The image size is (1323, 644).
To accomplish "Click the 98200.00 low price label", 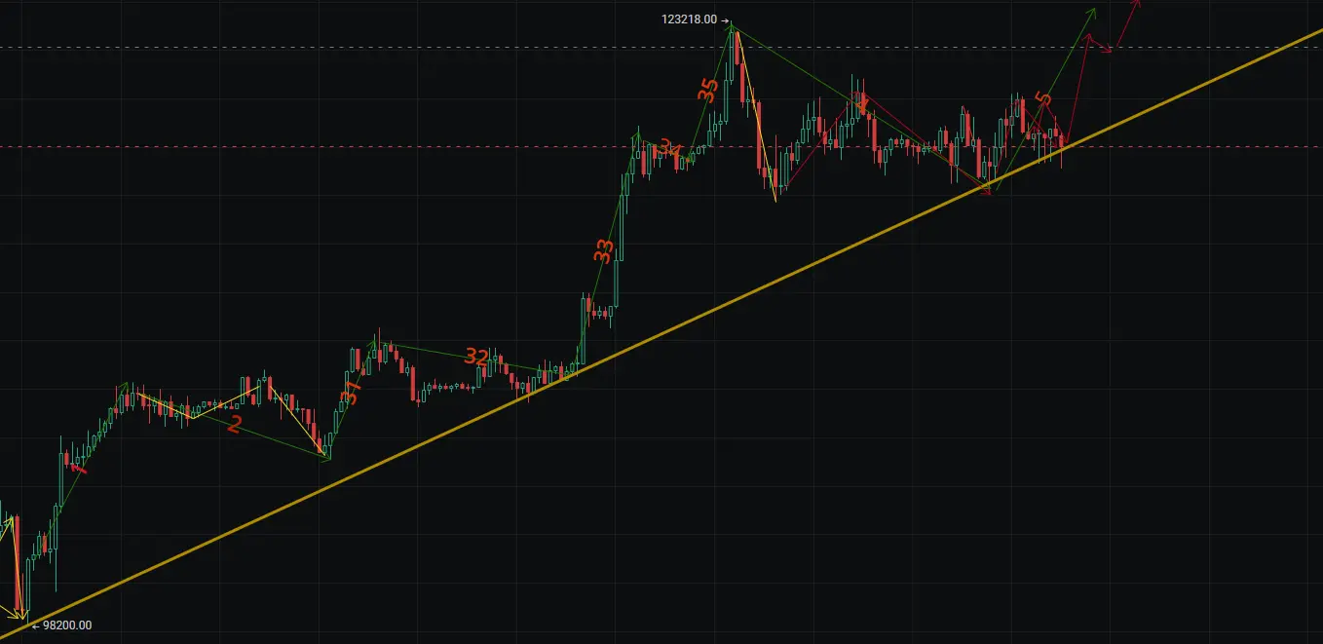I will (67, 625).
